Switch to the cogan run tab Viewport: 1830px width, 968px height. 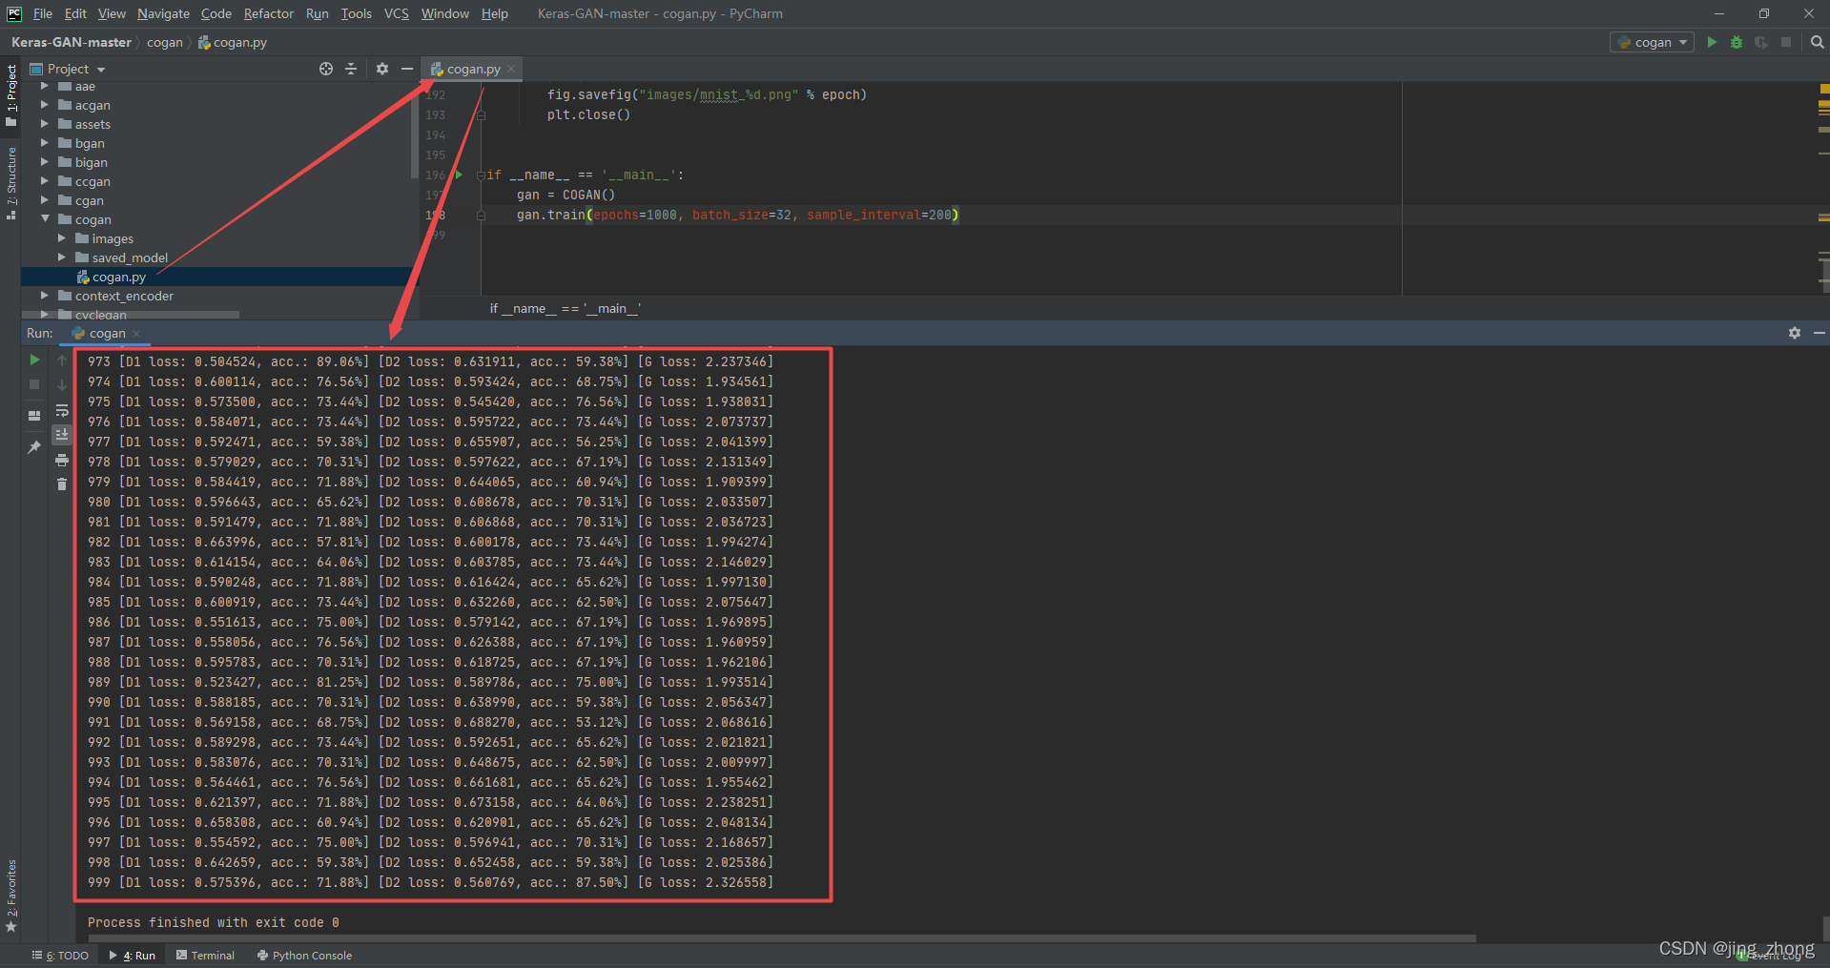106,334
